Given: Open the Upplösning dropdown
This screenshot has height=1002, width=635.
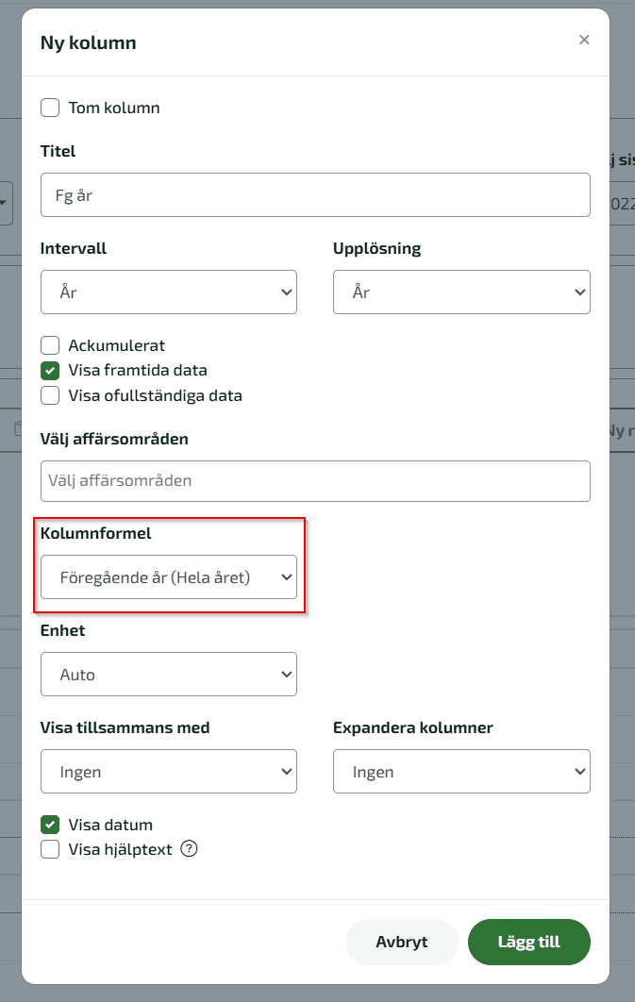Looking at the screenshot, I should pos(461,292).
